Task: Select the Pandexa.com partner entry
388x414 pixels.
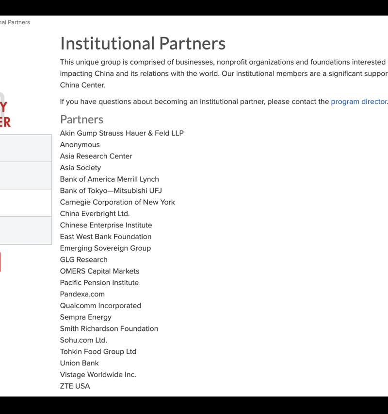Action: tap(82, 294)
